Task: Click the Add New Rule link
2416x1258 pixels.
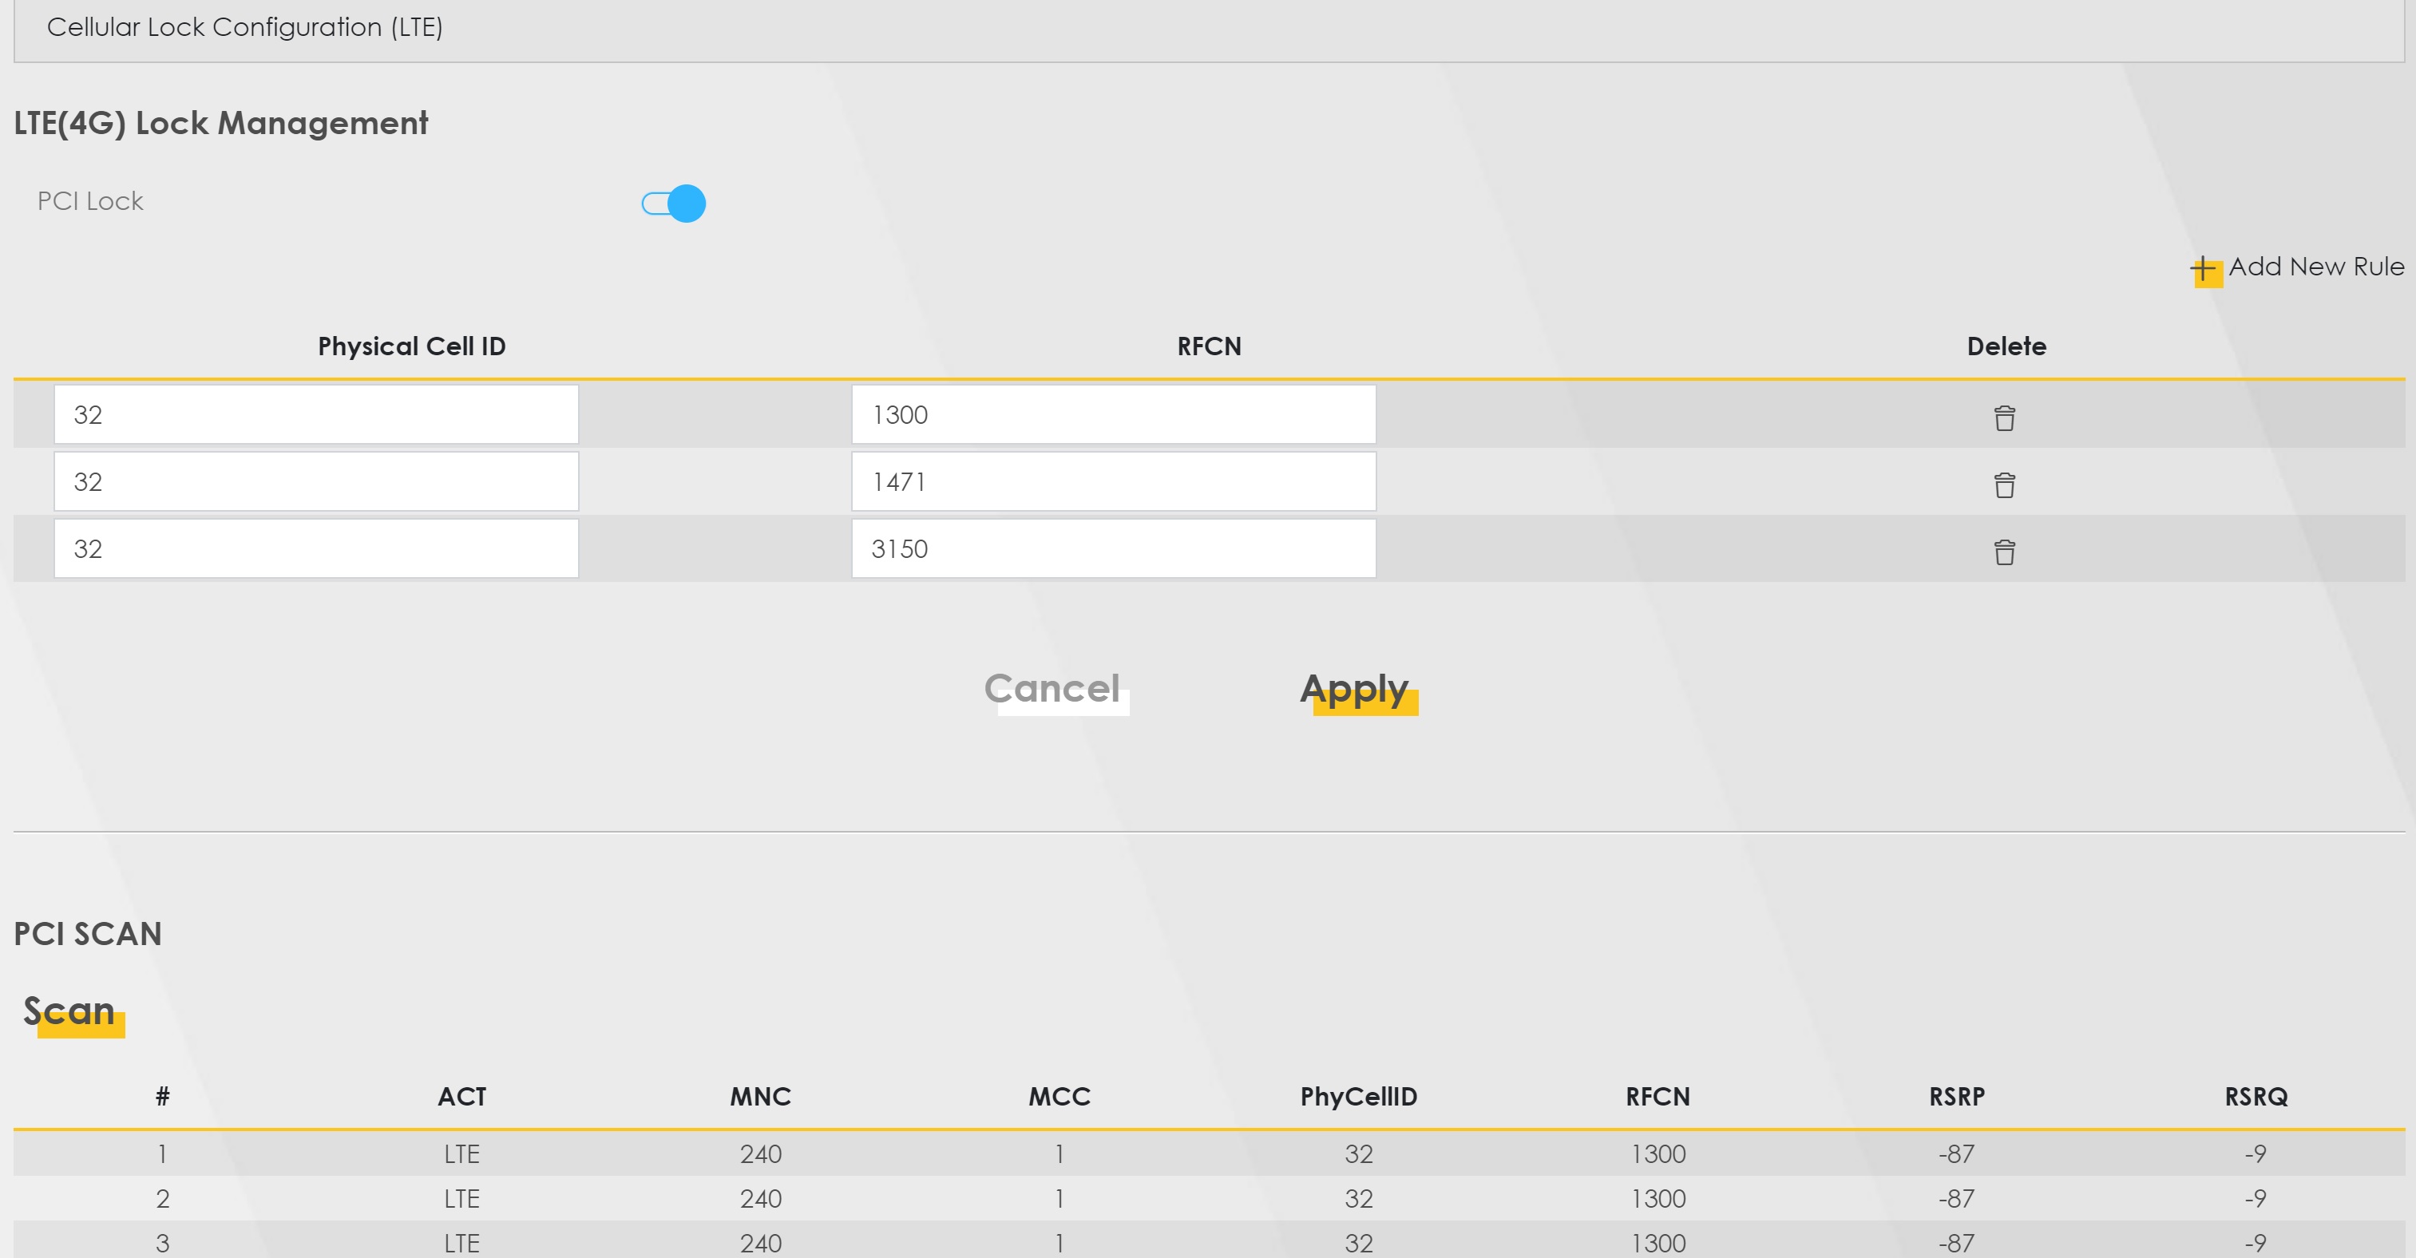Action: [x=2315, y=267]
